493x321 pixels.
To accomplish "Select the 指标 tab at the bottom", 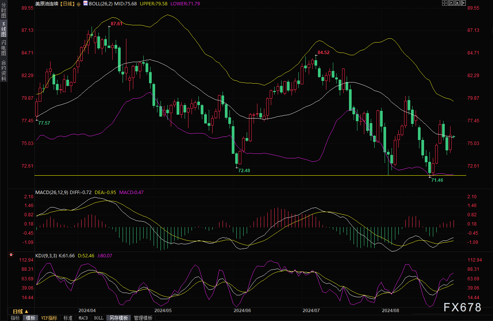I will tap(15, 318).
